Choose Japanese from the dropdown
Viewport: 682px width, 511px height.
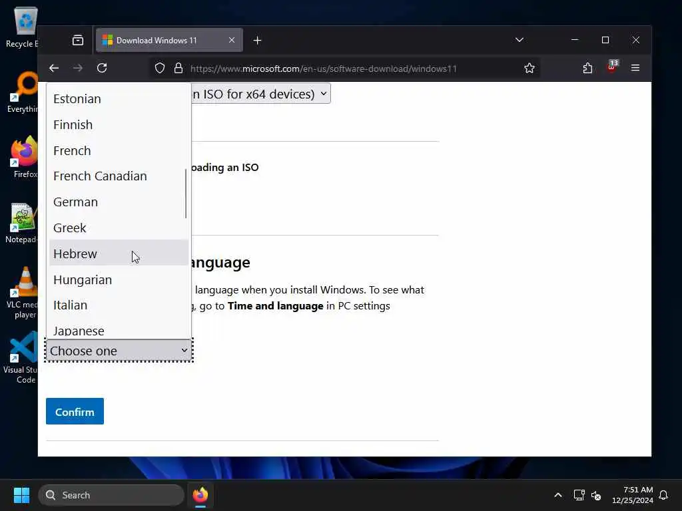point(119,330)
